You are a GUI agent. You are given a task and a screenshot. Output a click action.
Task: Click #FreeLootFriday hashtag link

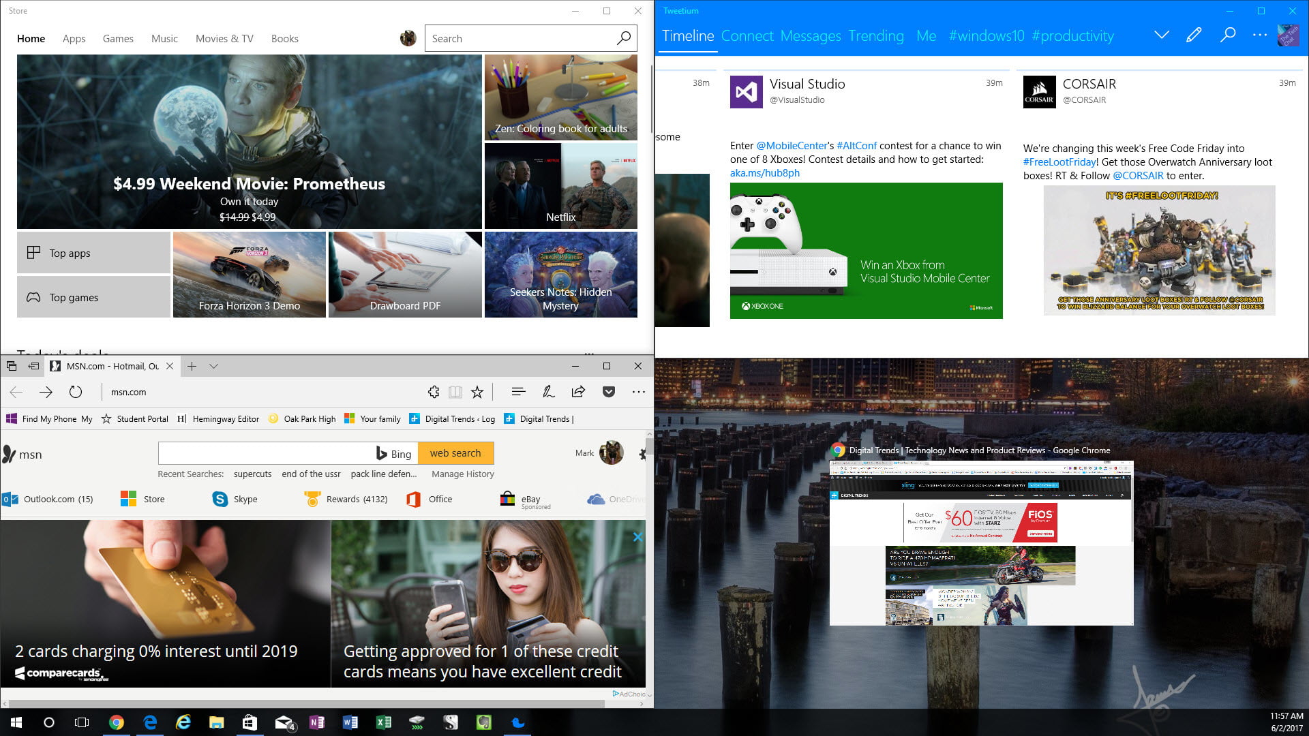[x=1060, y=162]
